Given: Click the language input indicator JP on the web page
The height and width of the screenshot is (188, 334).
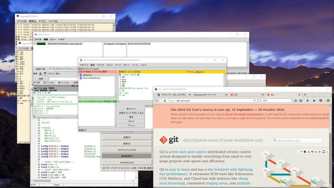Looking at the screenshot, I should [301, 152].
